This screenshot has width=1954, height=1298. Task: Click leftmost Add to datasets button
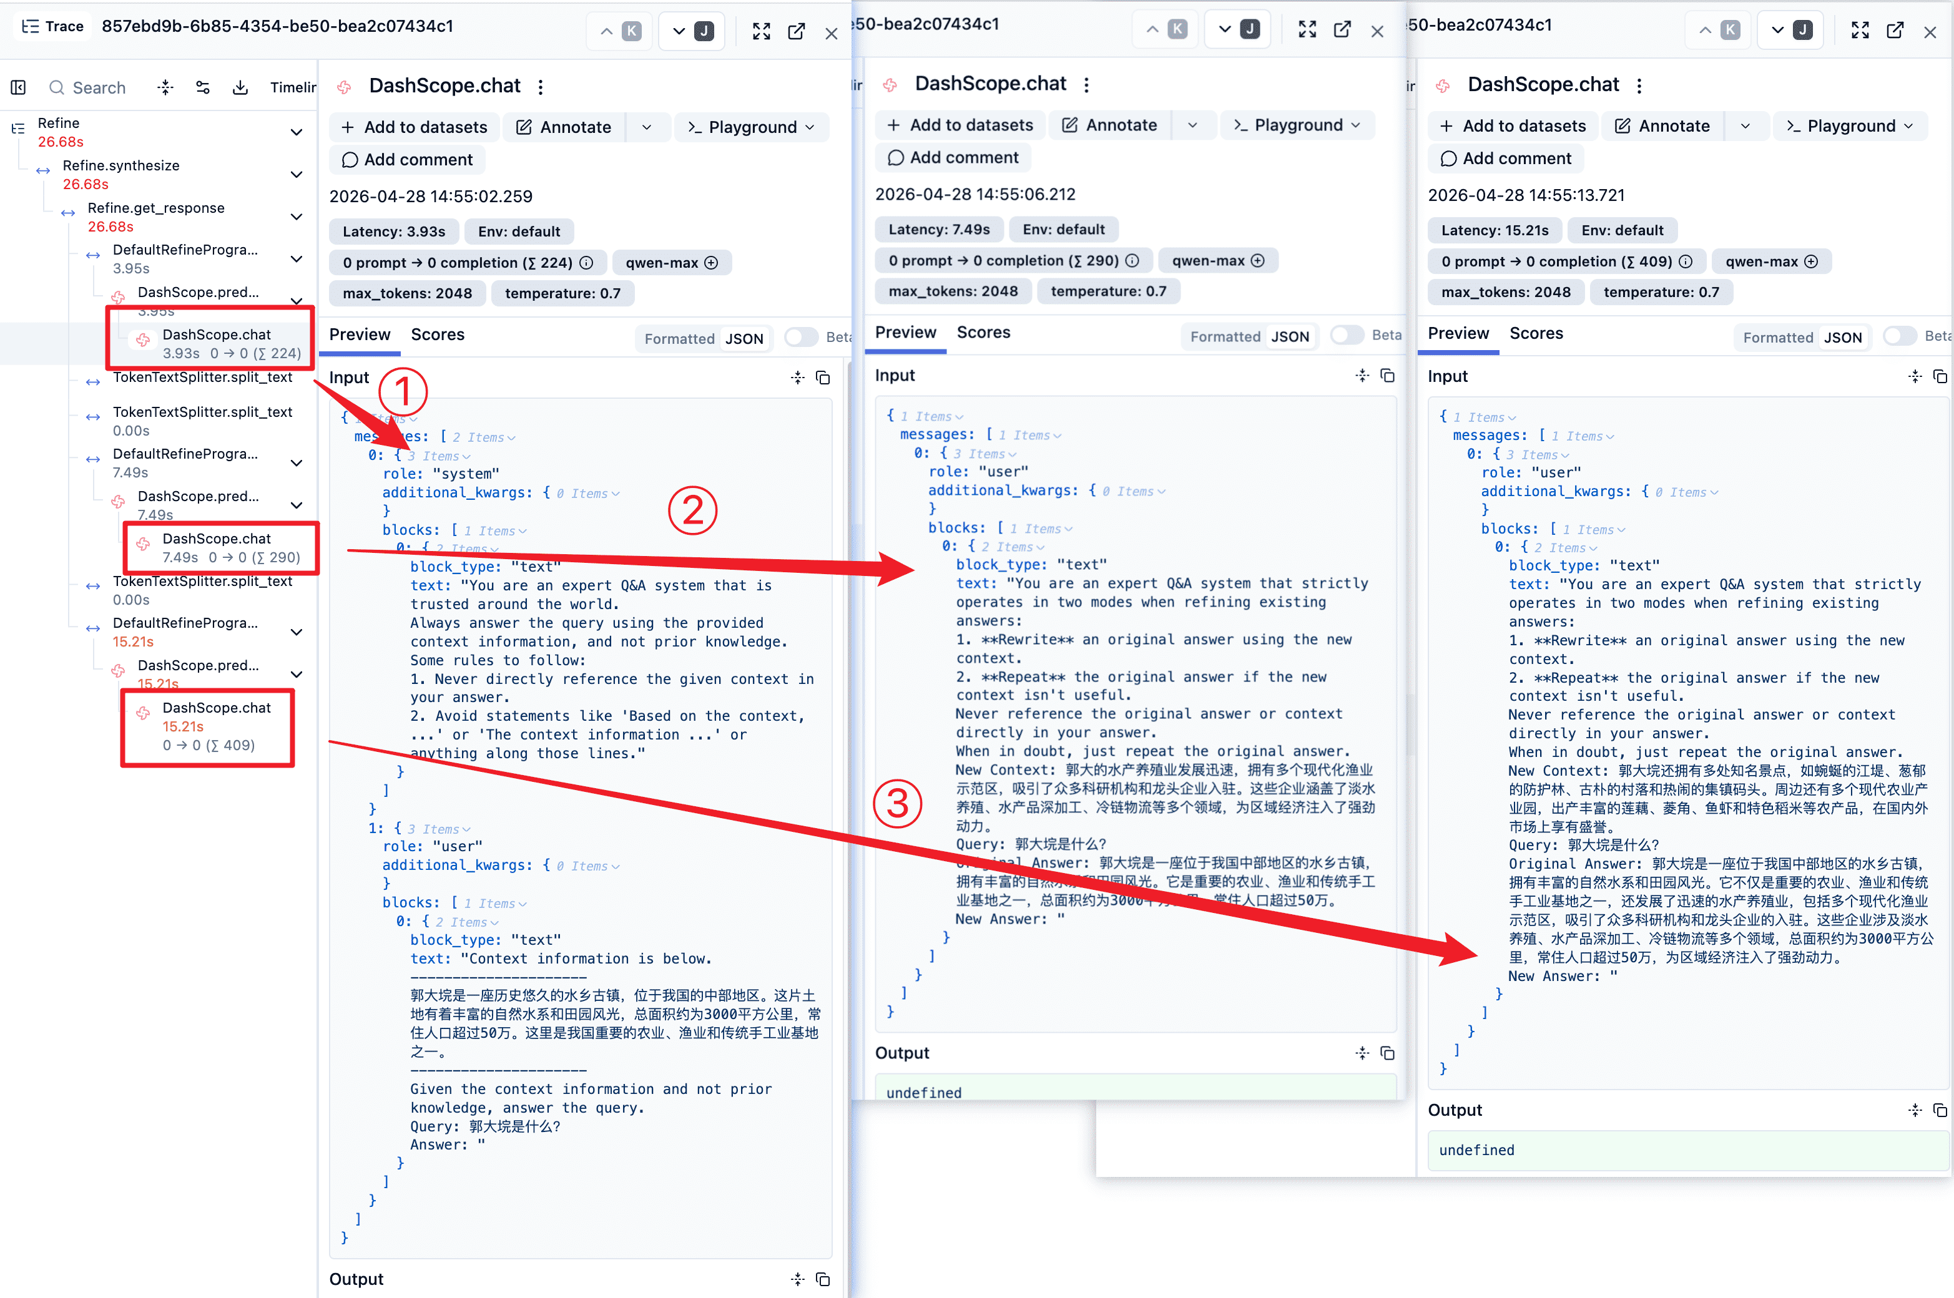pyautogui.click(x=415, y=127)
